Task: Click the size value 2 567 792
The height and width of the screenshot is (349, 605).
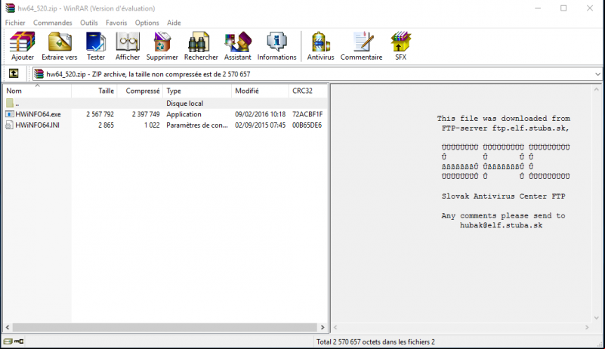Action: [100, 114]
